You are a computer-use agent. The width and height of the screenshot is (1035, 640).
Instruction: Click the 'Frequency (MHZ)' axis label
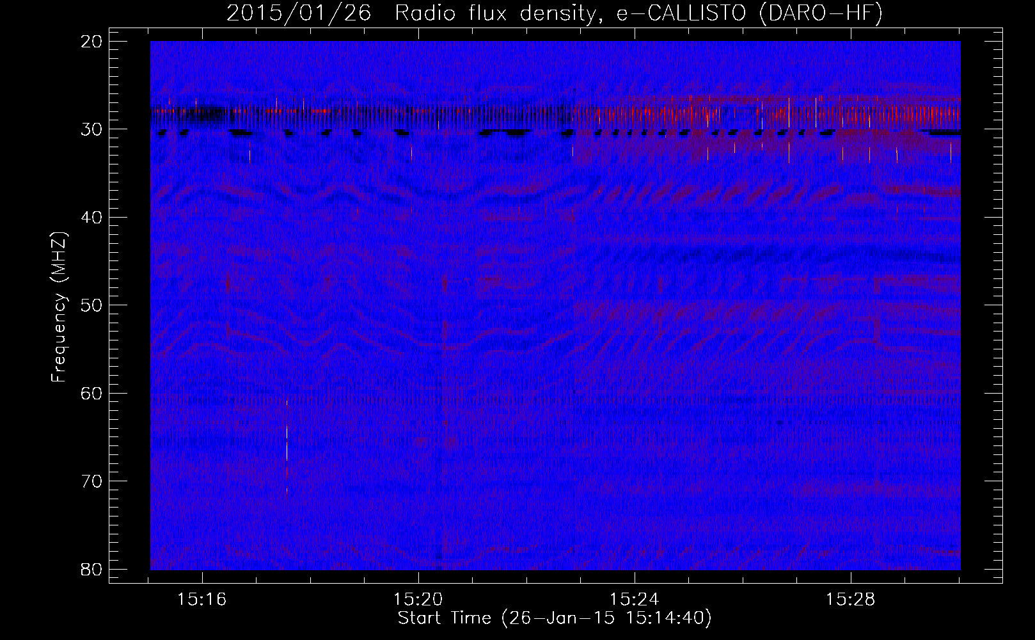[59, 307]
